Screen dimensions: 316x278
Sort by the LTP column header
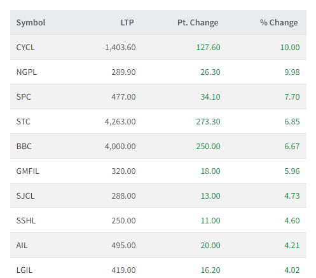point(127,22)
